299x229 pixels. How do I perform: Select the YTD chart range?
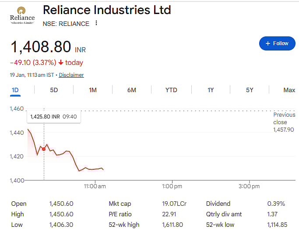click(x=171, y=90)
